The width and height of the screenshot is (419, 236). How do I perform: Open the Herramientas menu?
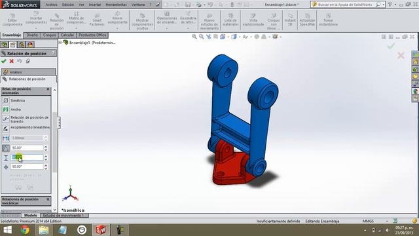(117, 5)
